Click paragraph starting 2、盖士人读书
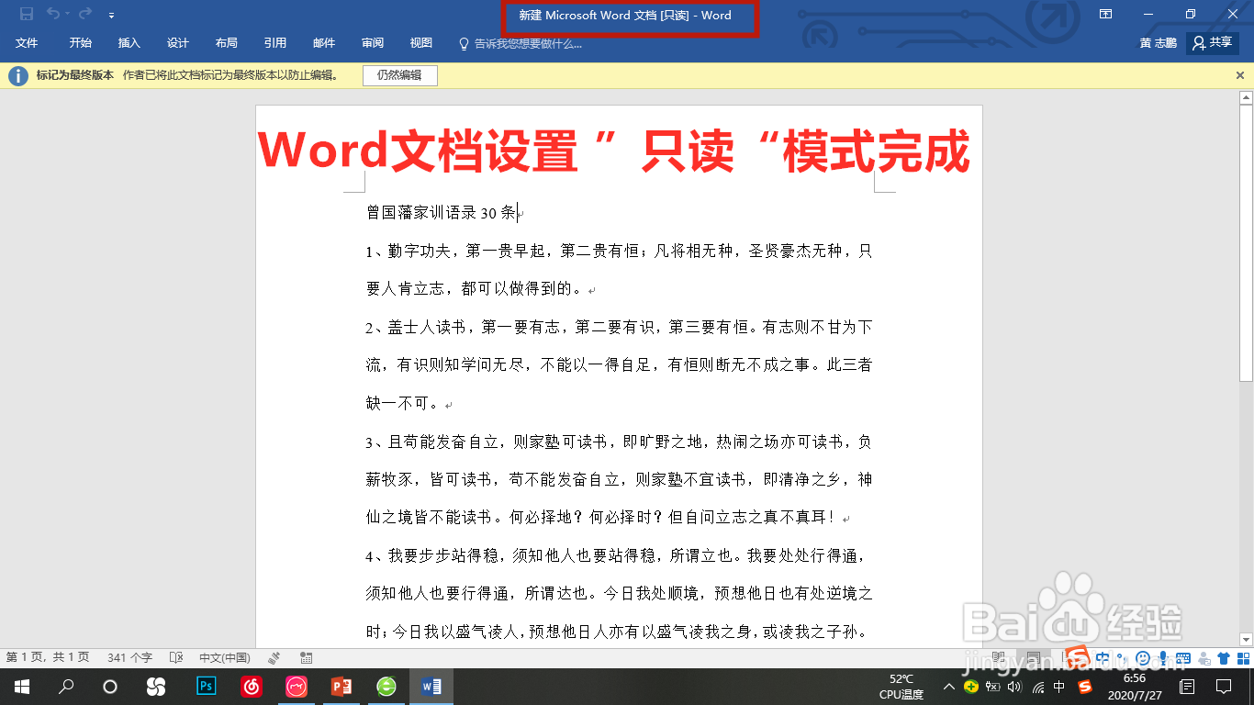Viewport: 1254px width, 705px height. [619, 365]
